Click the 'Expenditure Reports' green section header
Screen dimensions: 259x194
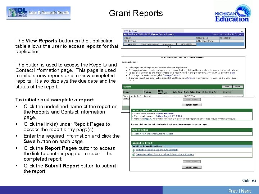pyautogui.click(x=192, y=143)
